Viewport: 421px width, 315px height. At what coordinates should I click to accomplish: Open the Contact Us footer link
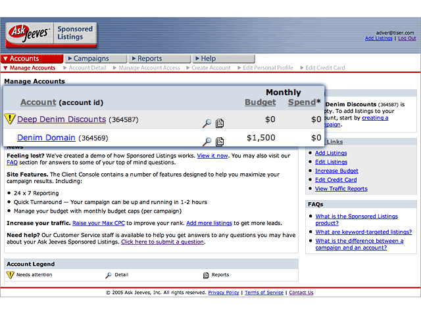pos(301,293)
